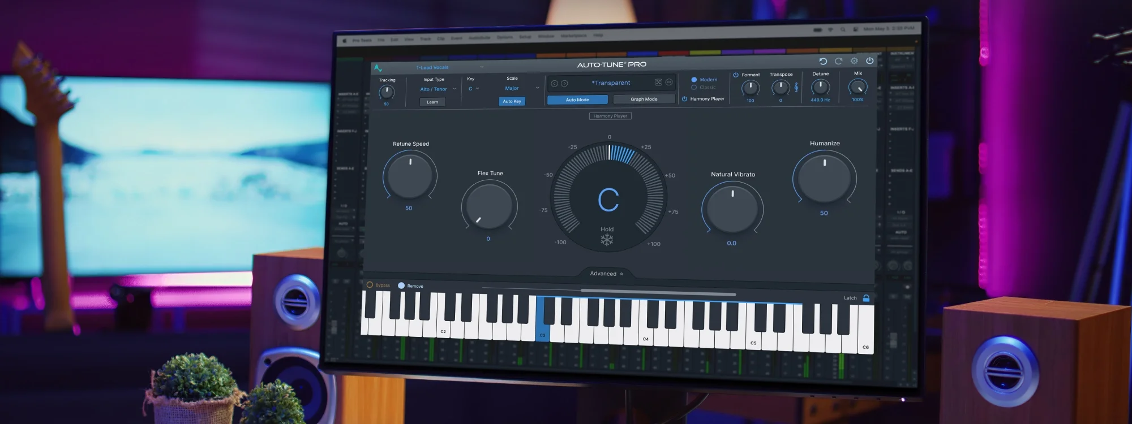Click the Antares logo icon in plugin header

click(378, 68)
